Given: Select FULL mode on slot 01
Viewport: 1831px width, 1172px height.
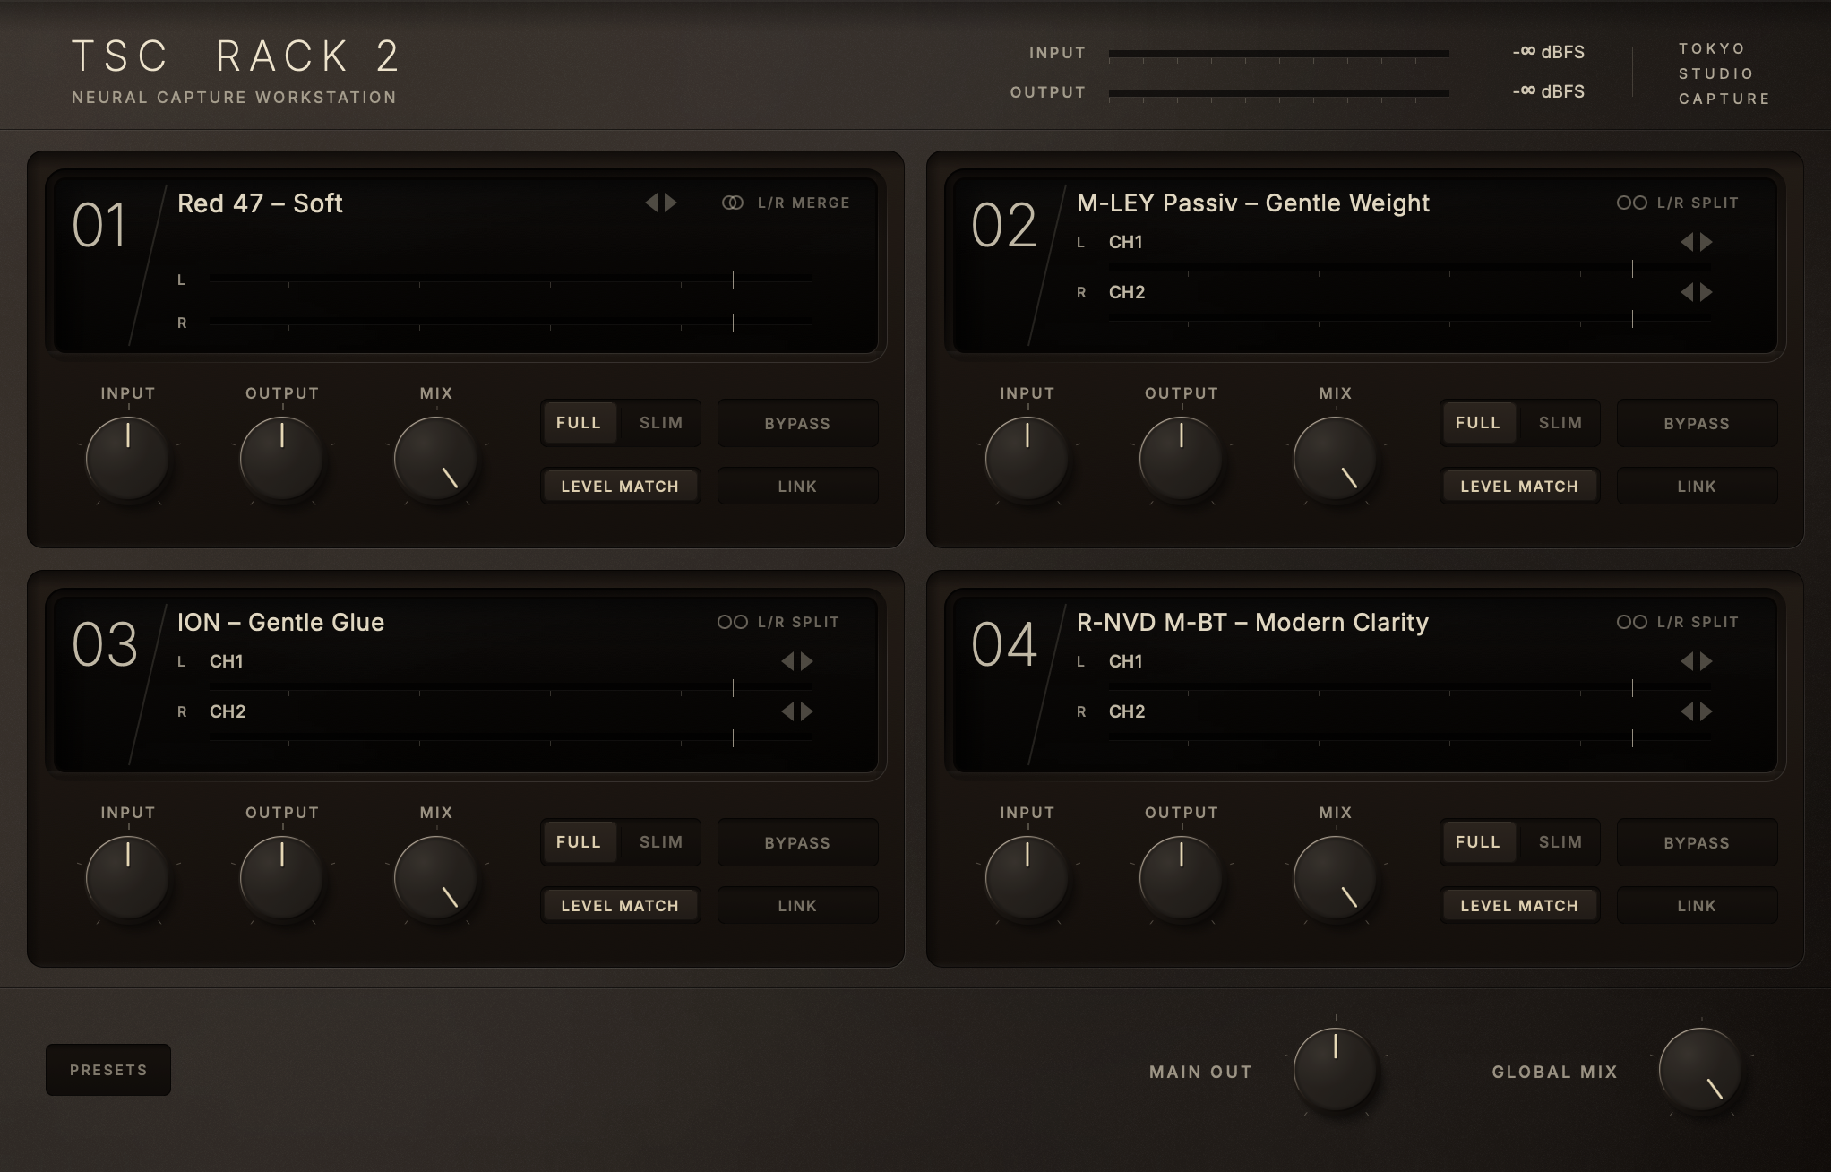Looking at the screenshot, I should point(579,422).
